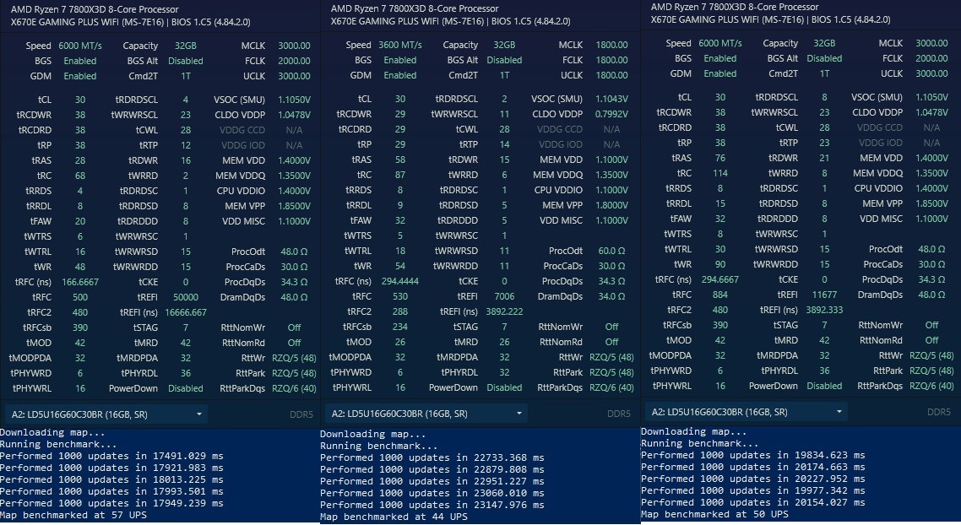Click the tRC value 114
This screenshot has width=961, height=525.
pyautogui.click(x=720, y=173)
